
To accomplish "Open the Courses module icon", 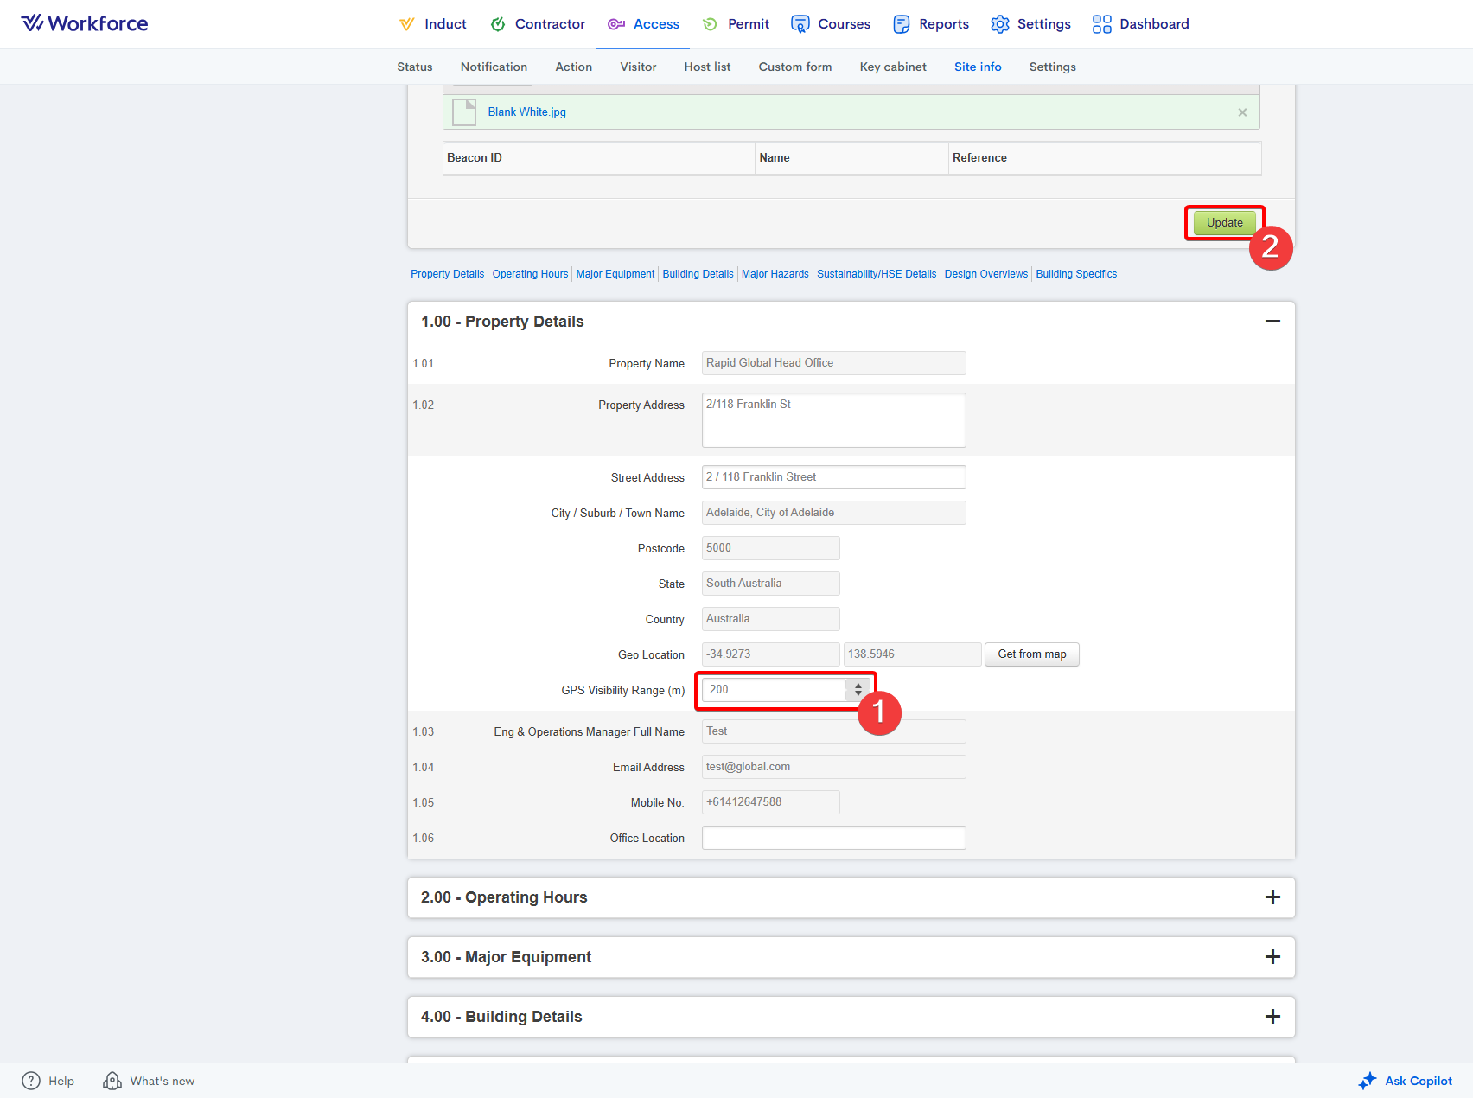I will (800, 24).
